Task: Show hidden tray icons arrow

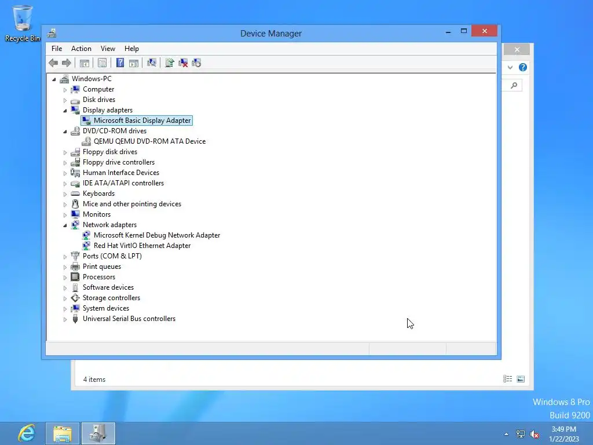Action: pyautogui.click(x=506, y=434)
